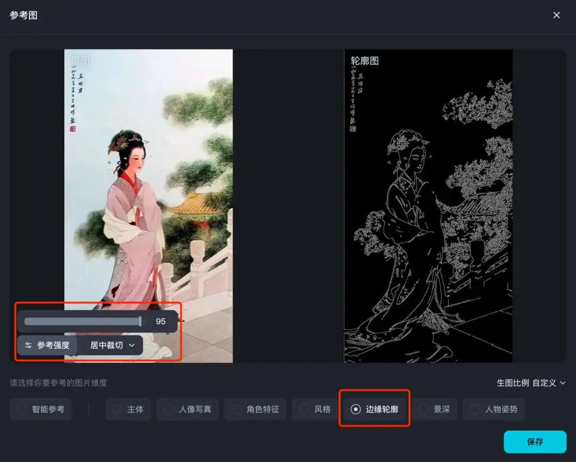
Task: Click the reference strength slider track
Action: pyautogui.click(x=83, y=321)
